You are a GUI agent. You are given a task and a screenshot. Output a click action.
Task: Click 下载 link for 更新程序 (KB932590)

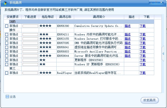click(143, 60)
